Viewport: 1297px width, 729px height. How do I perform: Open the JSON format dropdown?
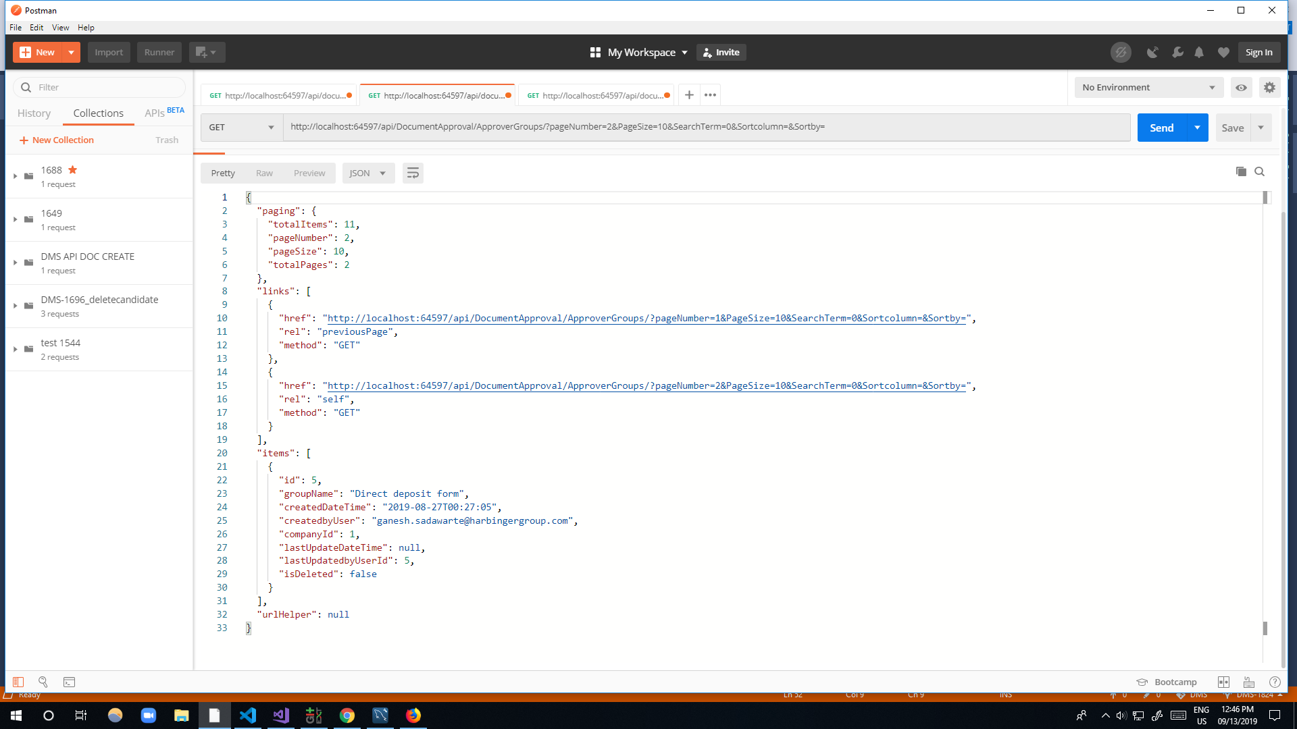tap(367, 173)
